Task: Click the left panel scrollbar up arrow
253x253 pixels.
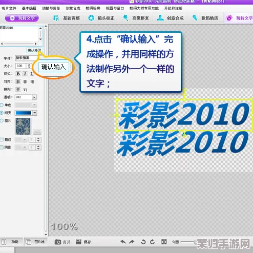Action: click(x=46, y=26)
